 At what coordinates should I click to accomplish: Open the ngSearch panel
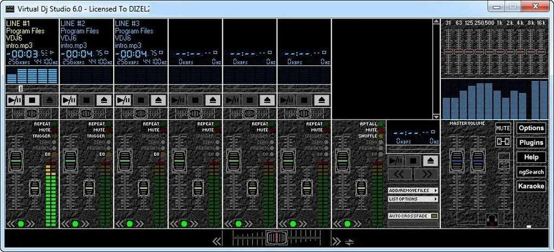(x=531, y=172)
